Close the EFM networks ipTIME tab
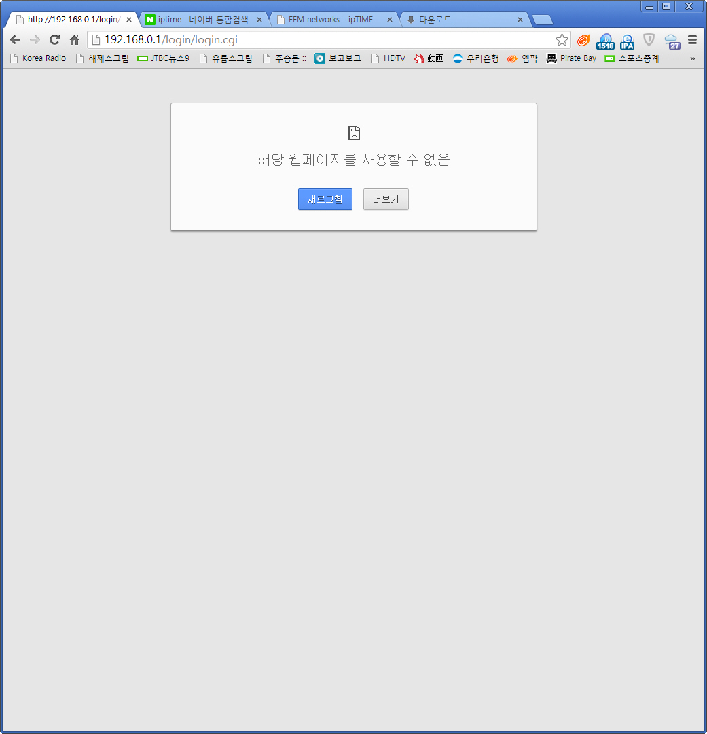This screenshot has height=734, width=707. [390, 20]
